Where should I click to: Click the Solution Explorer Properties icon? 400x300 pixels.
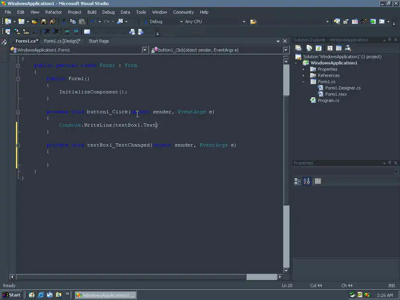pyautogui.click(x=298, y=48)
